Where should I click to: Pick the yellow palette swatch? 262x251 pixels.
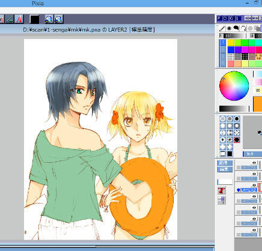[x=231, y=43]
